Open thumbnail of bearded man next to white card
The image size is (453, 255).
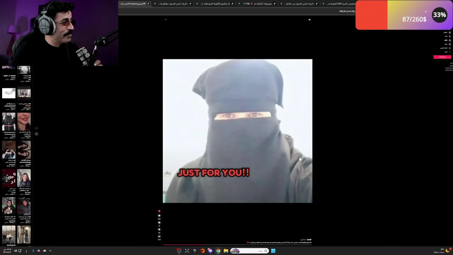tap(24, 93)
